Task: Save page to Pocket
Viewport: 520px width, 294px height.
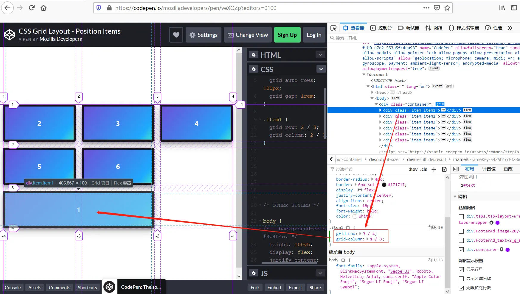Action: coord(437,8)
